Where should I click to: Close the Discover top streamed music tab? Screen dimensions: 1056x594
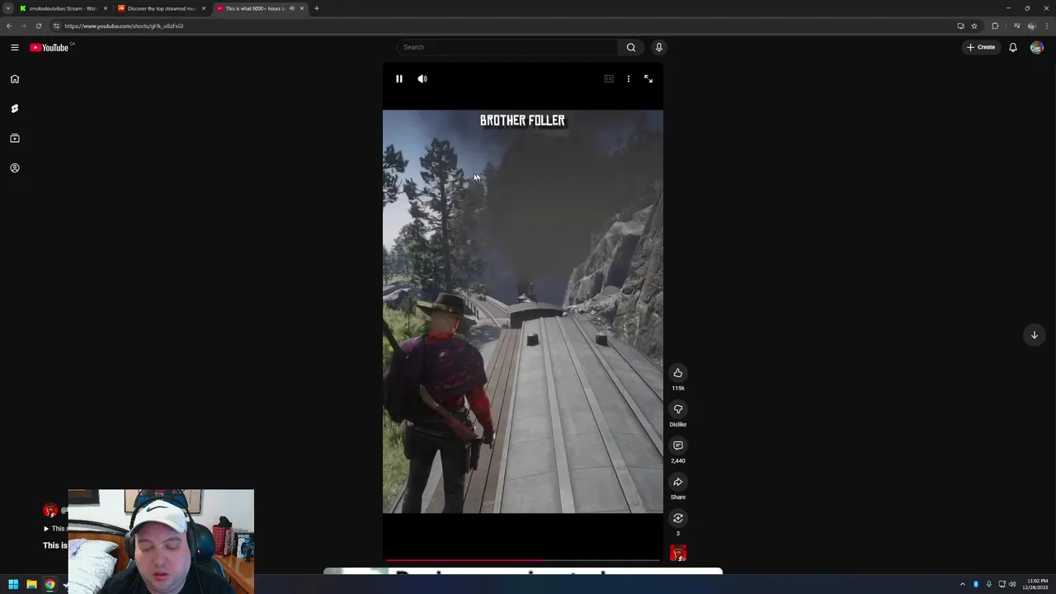point(204,8)
